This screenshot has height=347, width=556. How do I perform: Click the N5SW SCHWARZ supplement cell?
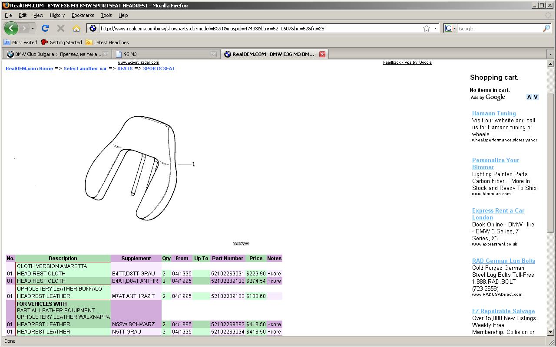pos(136,324)
